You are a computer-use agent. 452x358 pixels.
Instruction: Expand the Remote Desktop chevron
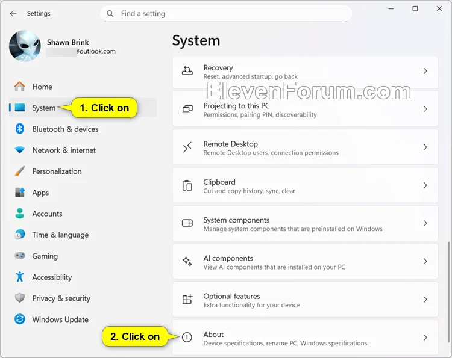click(x=425, y=147)
